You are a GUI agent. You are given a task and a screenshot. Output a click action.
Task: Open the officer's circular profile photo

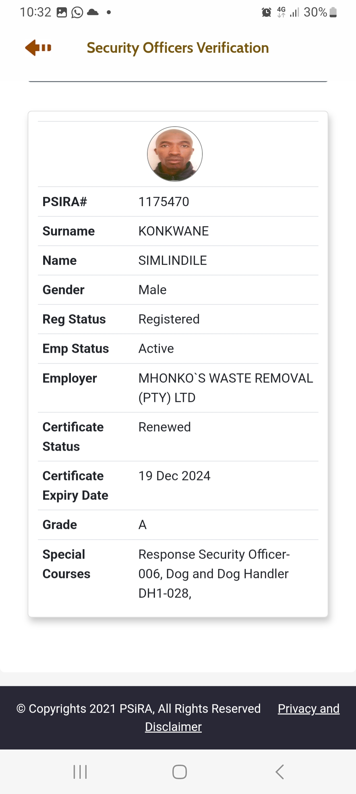(x=175, y=154)
